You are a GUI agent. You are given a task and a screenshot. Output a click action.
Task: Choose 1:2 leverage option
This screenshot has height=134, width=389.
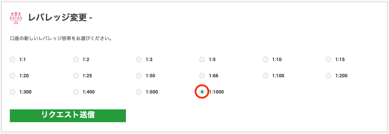coord(75,59)
